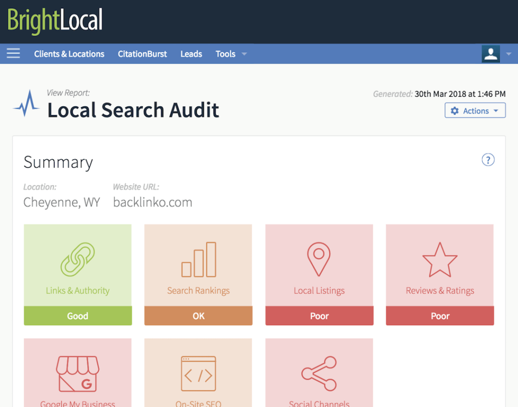Click the Reviews & Ratings star icon

pos(440,260)
